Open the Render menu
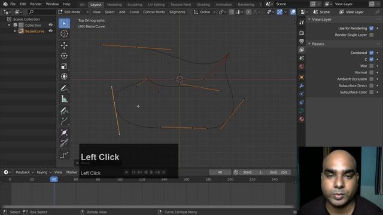The height and width of the screenshot is (215, 383). tap(36, 4)
